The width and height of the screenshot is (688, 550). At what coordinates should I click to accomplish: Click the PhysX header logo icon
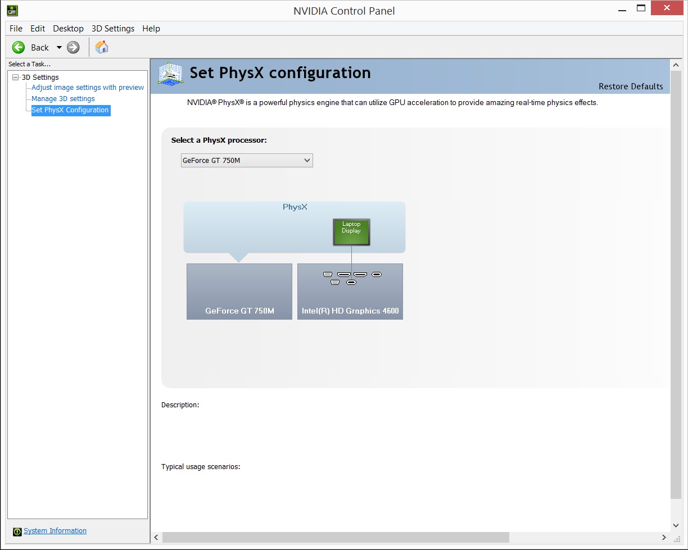170,73
